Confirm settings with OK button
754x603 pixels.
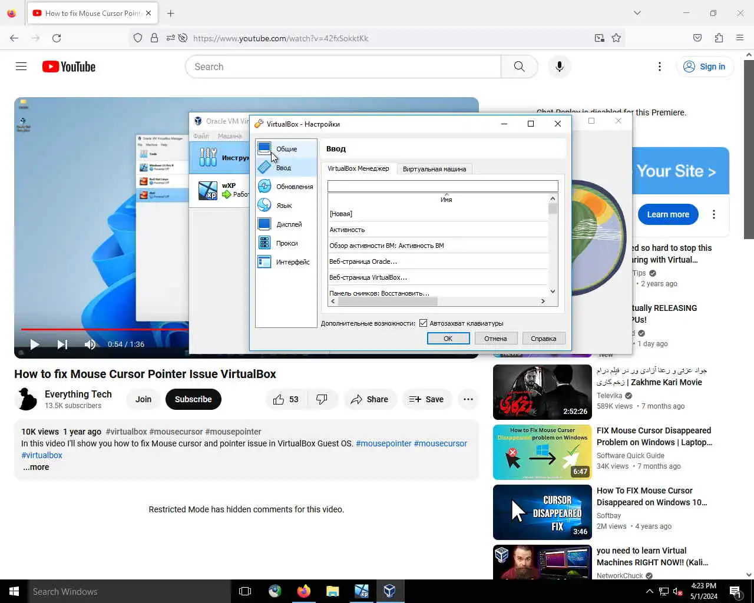(x=448, y=339)
